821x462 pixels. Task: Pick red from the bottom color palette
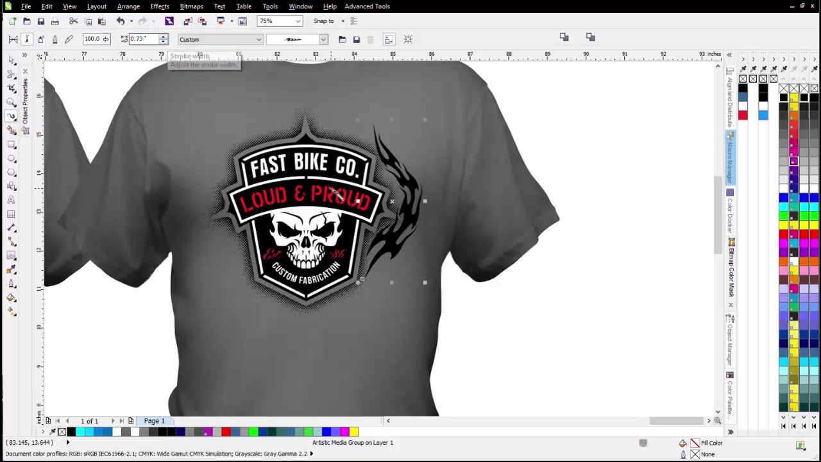tap(226, 432)
